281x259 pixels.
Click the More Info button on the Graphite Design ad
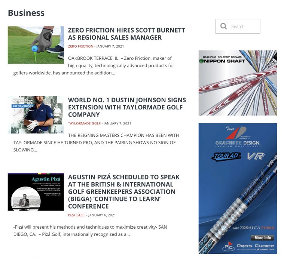[x=262, y=238]
